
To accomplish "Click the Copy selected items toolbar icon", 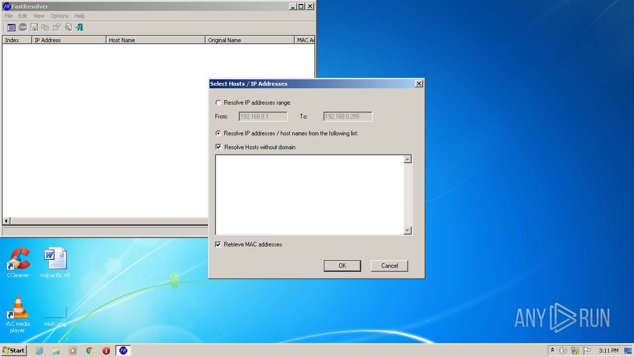I will tap(46, 28).
